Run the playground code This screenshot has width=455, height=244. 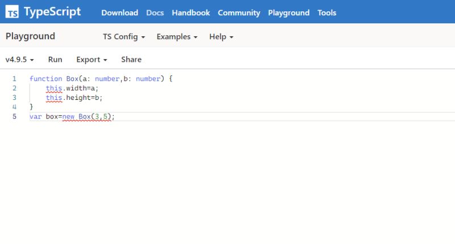coord(55,60)
